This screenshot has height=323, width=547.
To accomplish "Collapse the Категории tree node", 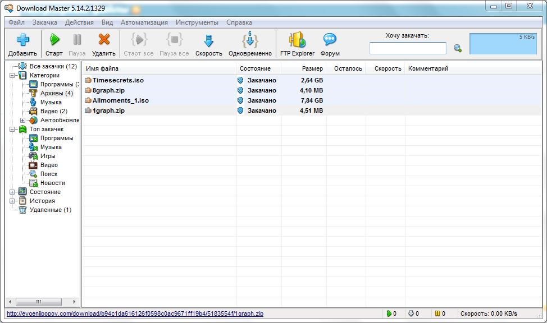I will tap(12, 75).
